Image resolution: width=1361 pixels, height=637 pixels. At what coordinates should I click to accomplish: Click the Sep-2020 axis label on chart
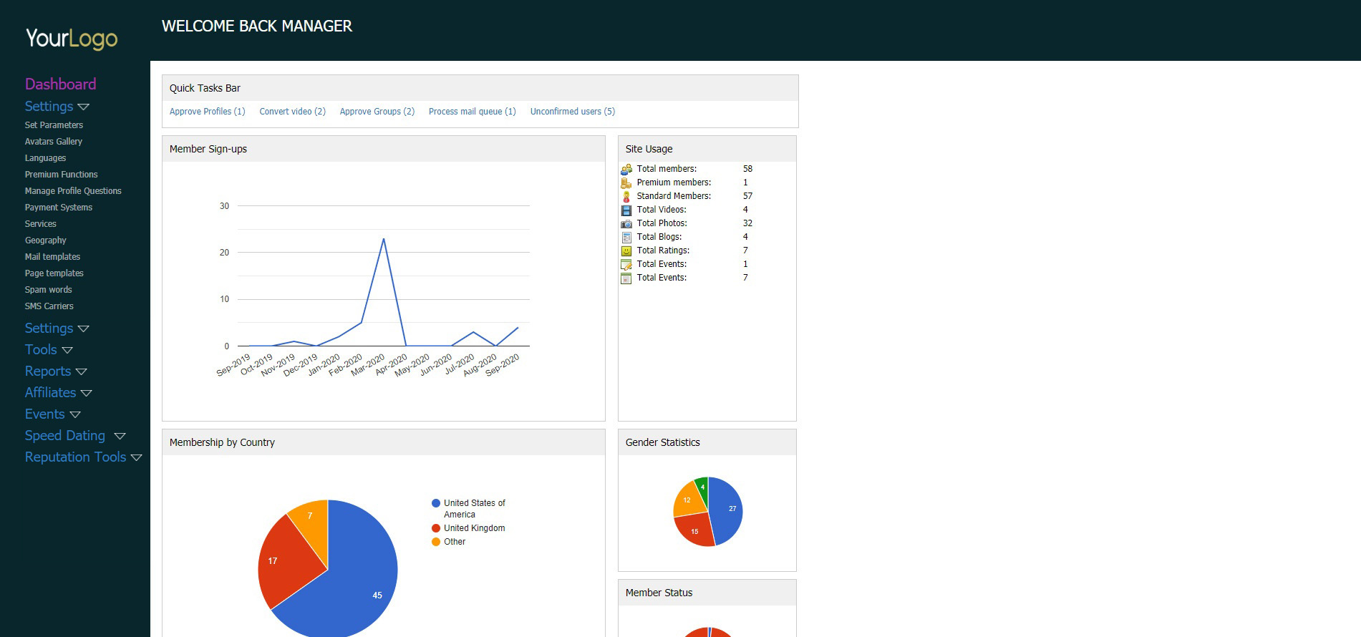(x=502, y=365)
